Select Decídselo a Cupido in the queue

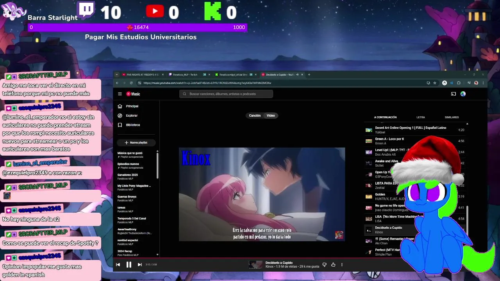[415, 230]
